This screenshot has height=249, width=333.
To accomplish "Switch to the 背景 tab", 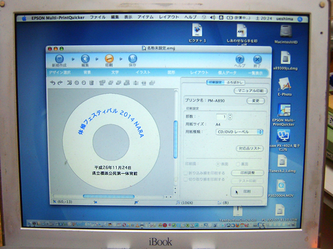I will click(87, 72).
